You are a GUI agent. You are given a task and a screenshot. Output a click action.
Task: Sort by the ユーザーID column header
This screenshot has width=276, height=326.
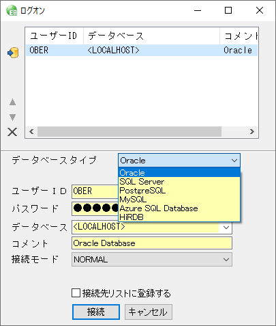55,36
